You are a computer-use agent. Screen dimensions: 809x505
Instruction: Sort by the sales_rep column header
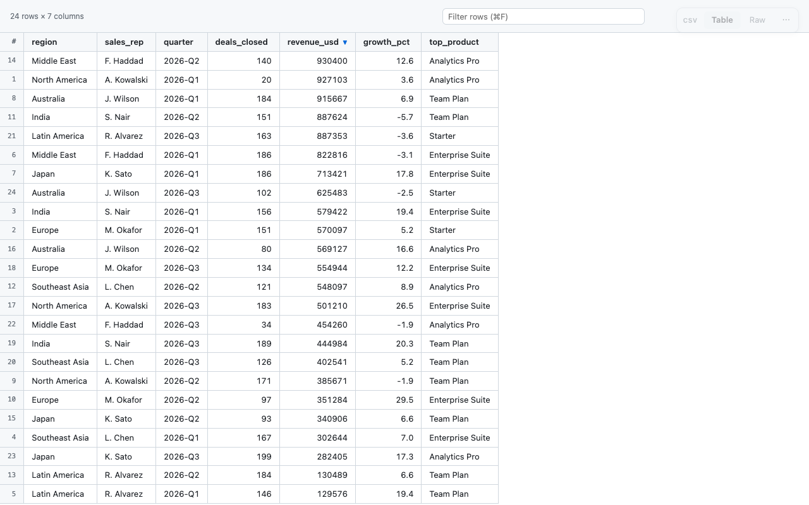[126, 42]
